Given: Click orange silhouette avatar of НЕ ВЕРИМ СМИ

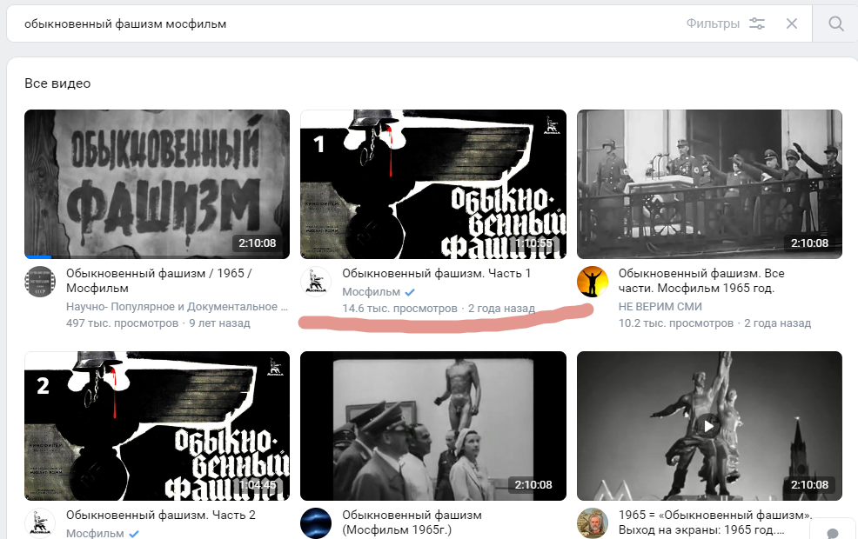Looking at the screenshot, I should tap(593, 282).
